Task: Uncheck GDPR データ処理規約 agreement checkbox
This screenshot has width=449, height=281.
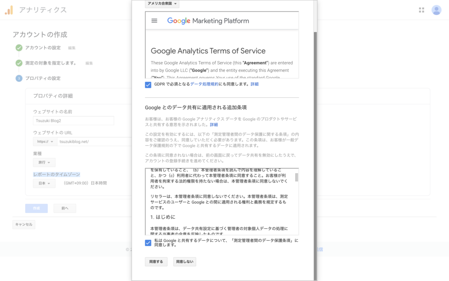Action: pos(148,85)
